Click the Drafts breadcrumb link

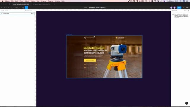click(85, 8)
